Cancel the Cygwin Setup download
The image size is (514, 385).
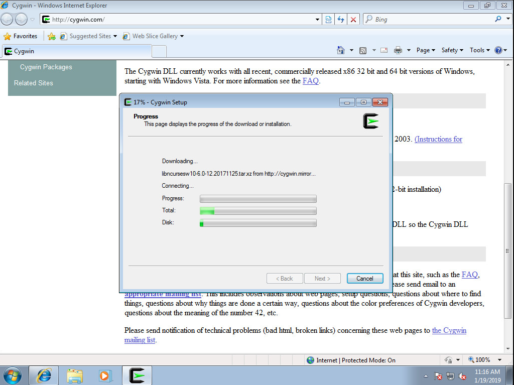click(365, 279)
